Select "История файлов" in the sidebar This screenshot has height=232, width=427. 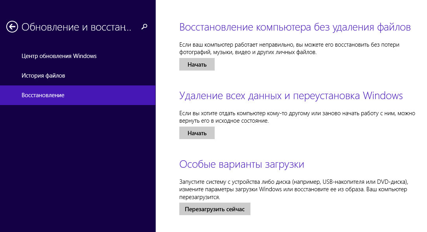43,76
